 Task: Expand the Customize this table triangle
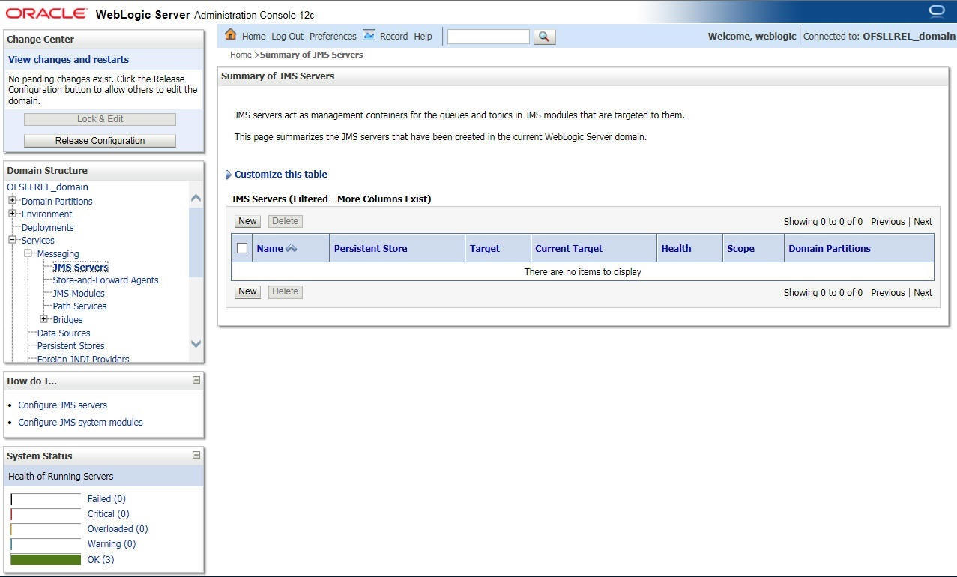pos(228,175)
